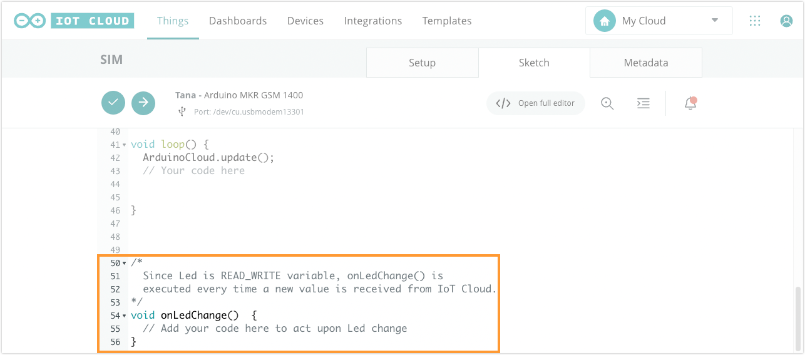
Task: Open the notifications bell
Action: tap(690, 103)
